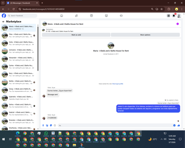Click the browser reload button
Image resolution: width=185 pixels, height=148 pixels.
(x=14, y=9)
